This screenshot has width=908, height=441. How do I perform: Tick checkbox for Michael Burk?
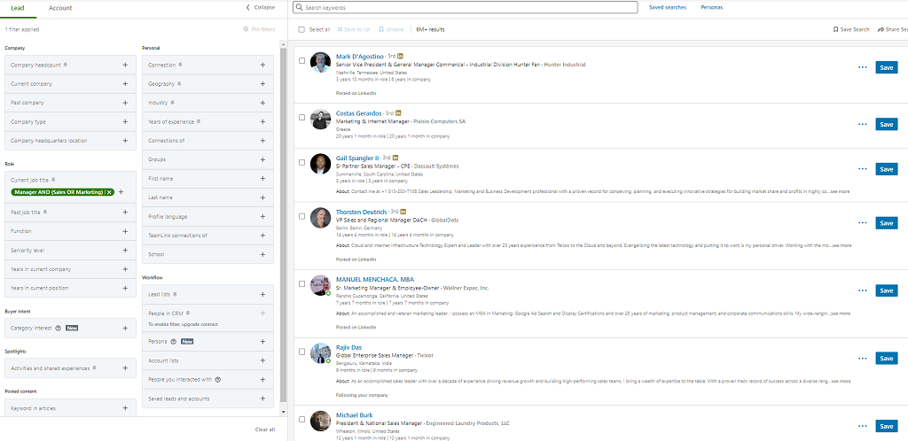[x=301, y=419]
